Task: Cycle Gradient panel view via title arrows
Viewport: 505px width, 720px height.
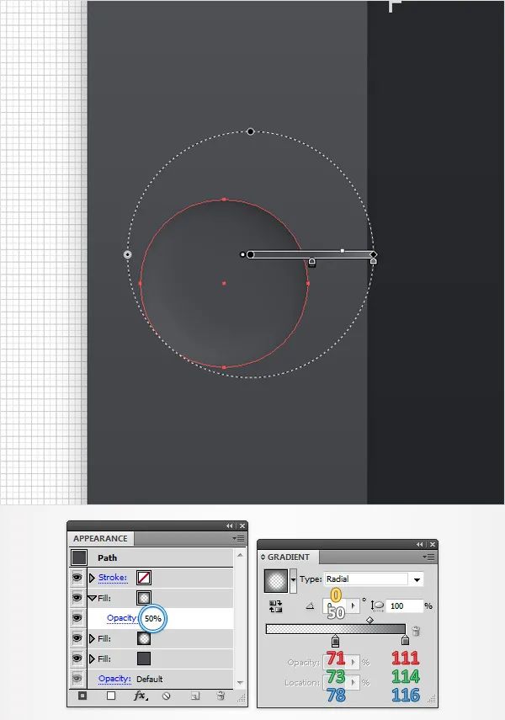Action: (263, 557)
